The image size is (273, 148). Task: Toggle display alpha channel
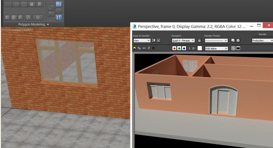coord(189,48)
